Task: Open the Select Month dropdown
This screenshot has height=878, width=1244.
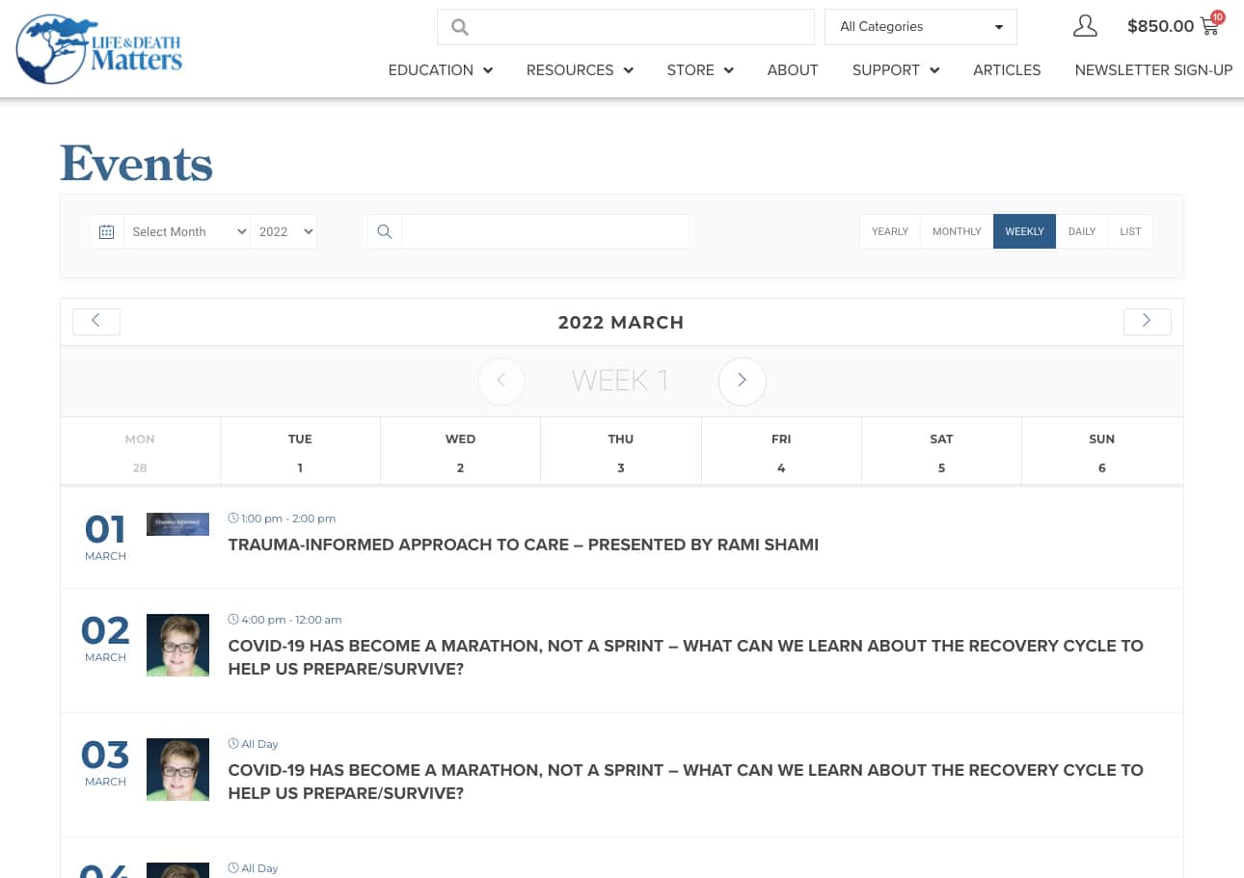Action: tap(187, 231)
